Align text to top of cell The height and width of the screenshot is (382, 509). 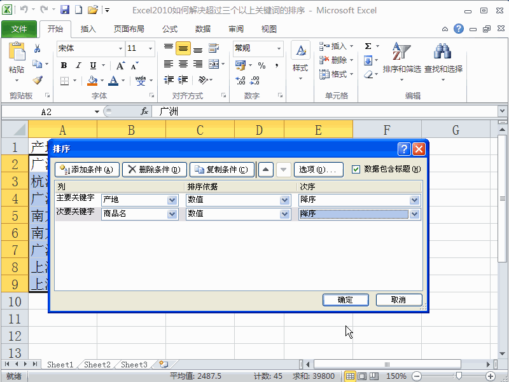[168, 48]
